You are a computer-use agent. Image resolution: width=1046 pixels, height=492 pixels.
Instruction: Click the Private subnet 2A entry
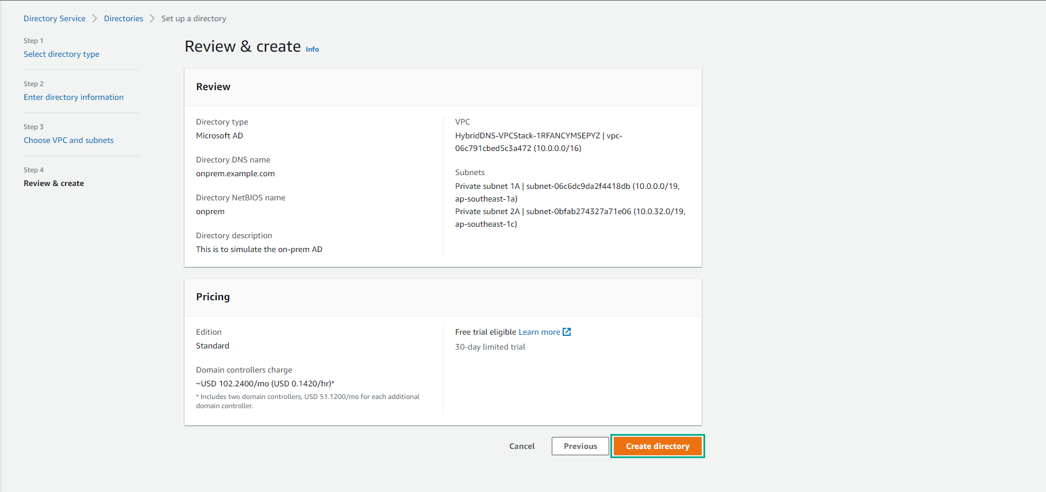point(570,218)
